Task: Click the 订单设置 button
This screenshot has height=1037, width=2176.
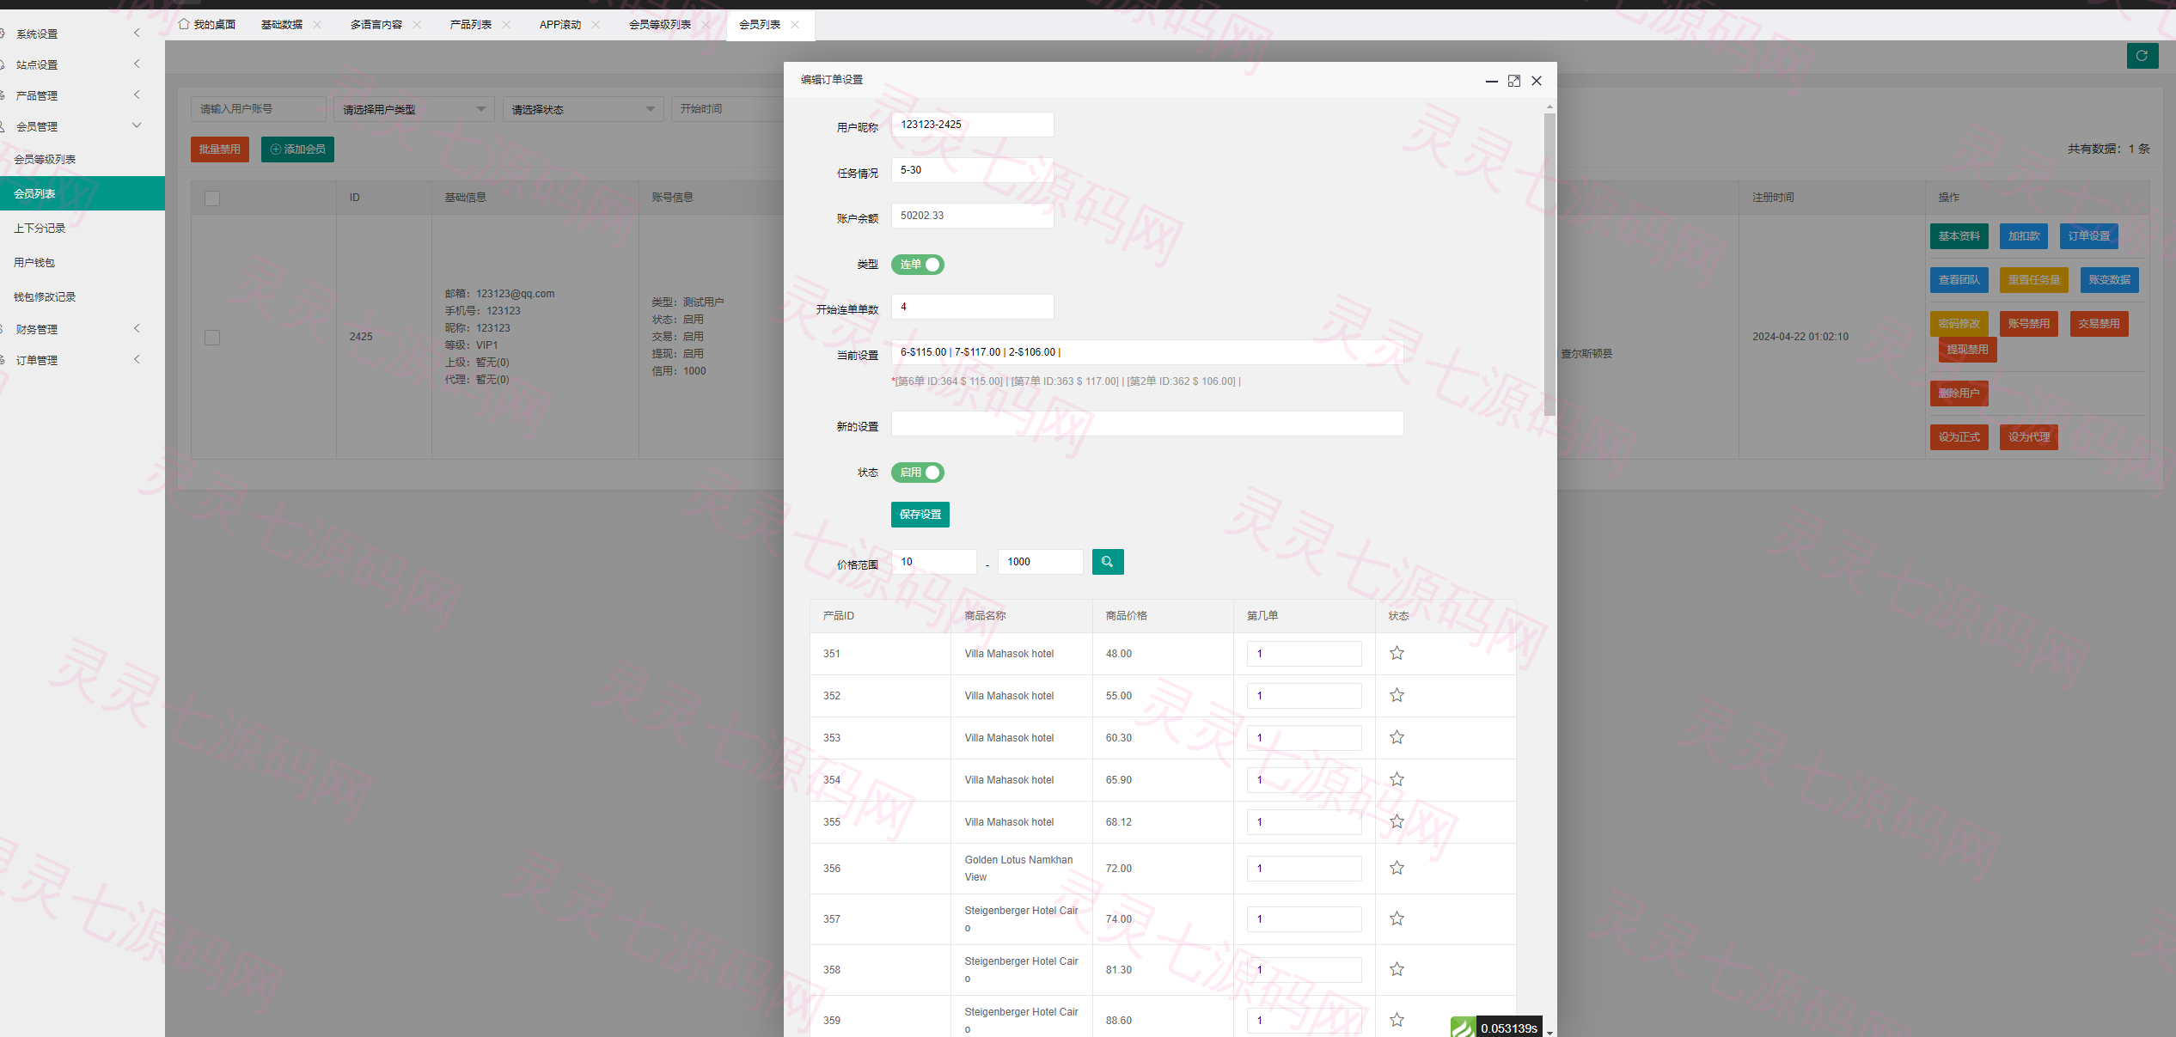Action: coord(2088,236)
